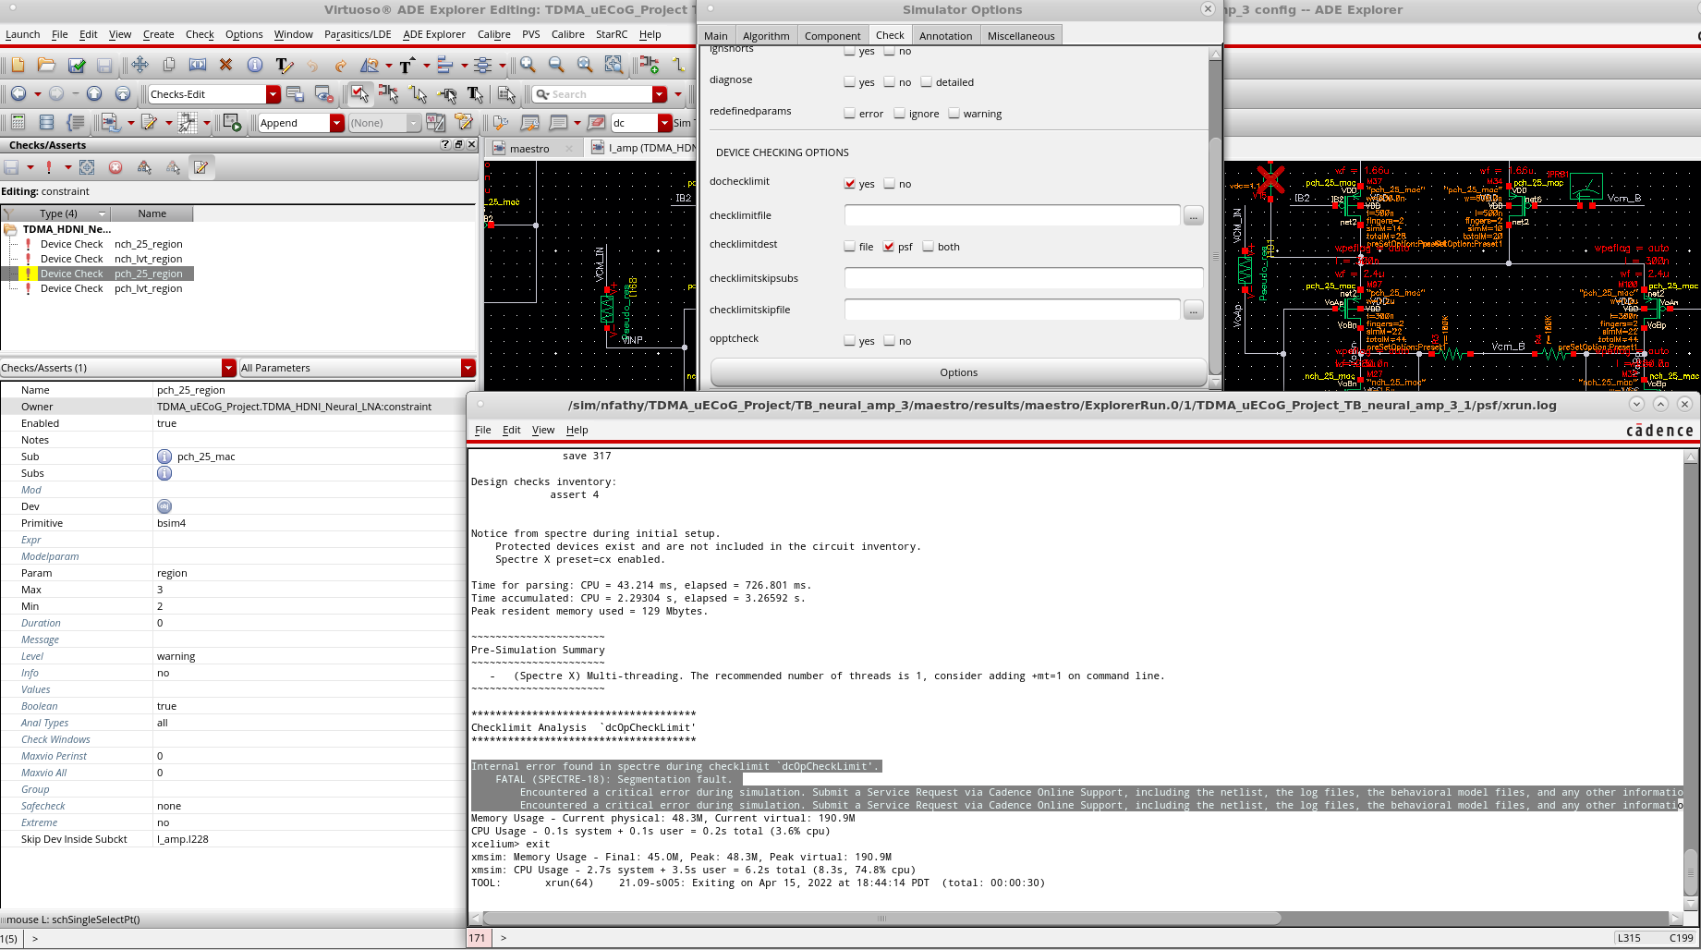Image resolution: width=1701 pixels, height=950 pixels.
Task: Click the select instances cursor icon
Action: click(389, 93)
